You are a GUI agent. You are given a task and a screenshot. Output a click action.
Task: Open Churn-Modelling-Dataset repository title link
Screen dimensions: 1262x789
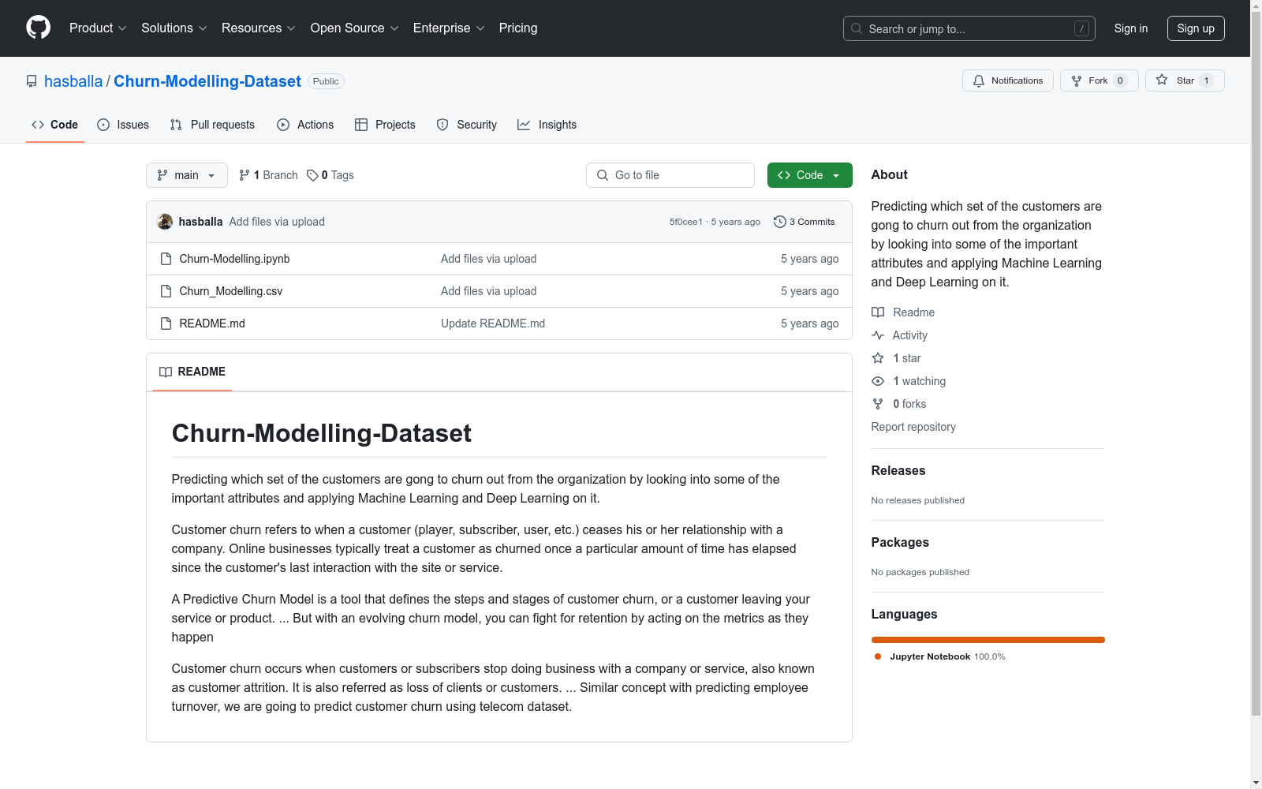point(207,81)
